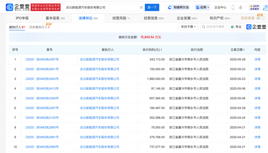Click the 点击进行搜索 search field
The image size is (268, 153).
[213, 27]
